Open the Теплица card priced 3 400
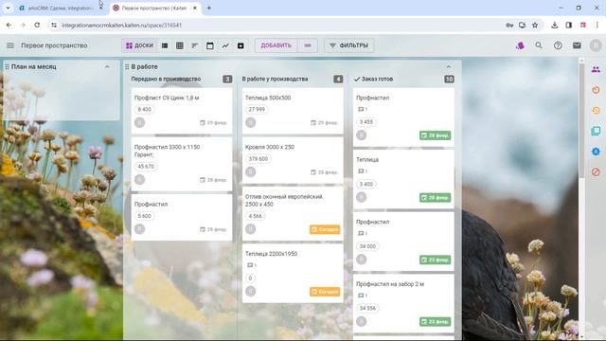Image resolution: width=606 pixels, height=341 pixels. pos(403,179)
